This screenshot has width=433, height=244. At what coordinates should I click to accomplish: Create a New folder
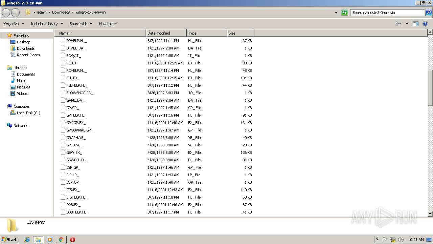pyautogui.click(x=108, y=24)
